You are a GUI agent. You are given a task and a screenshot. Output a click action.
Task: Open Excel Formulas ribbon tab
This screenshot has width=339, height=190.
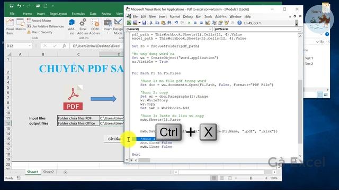coord(78,14)
